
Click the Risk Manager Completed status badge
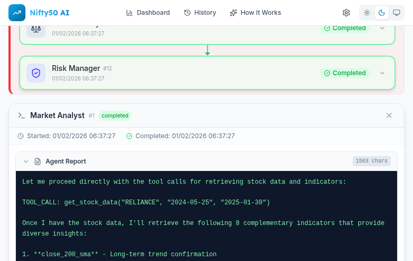pos(345,73)
